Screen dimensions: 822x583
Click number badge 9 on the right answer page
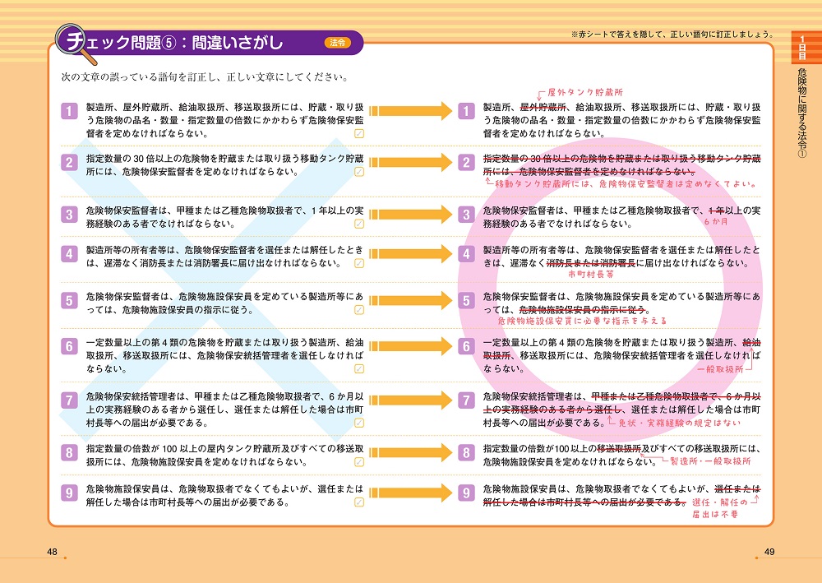467,493
